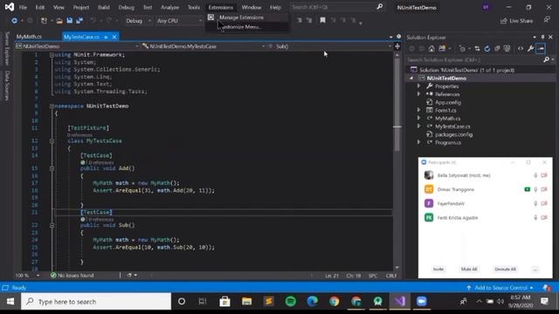Expand the MyTestsCase.cs node in Solution Explorer
The height and width of the screenshot is (314, 559).
click(x=419, y=126)
